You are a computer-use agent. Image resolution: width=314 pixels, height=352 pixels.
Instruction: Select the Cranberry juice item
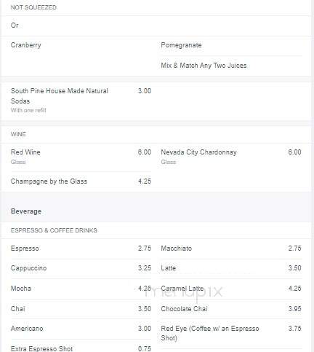click(x=26, y=45)
